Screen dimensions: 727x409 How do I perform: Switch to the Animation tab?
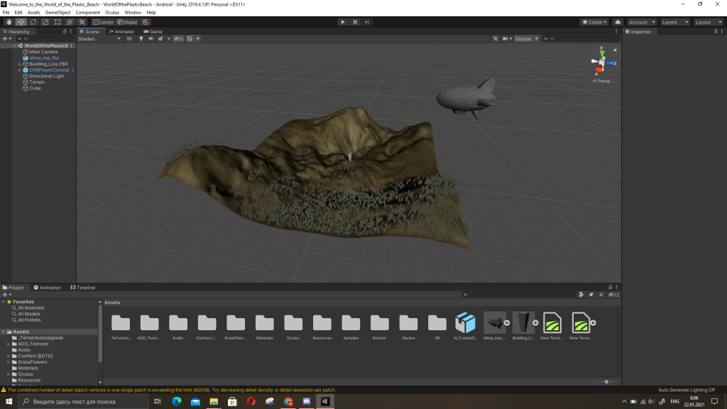[x=47, y=288]
